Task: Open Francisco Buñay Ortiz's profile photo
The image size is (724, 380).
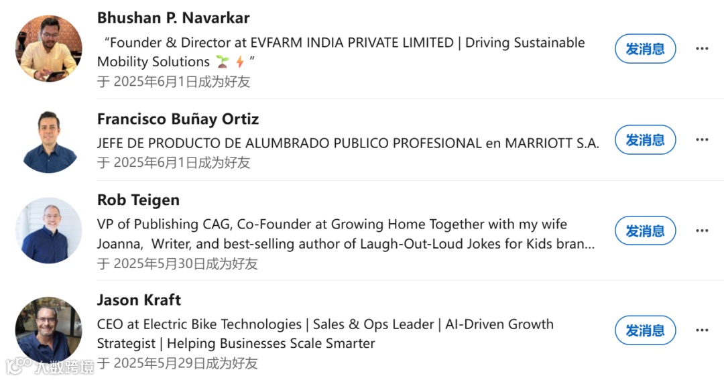Action: point(49,140)
